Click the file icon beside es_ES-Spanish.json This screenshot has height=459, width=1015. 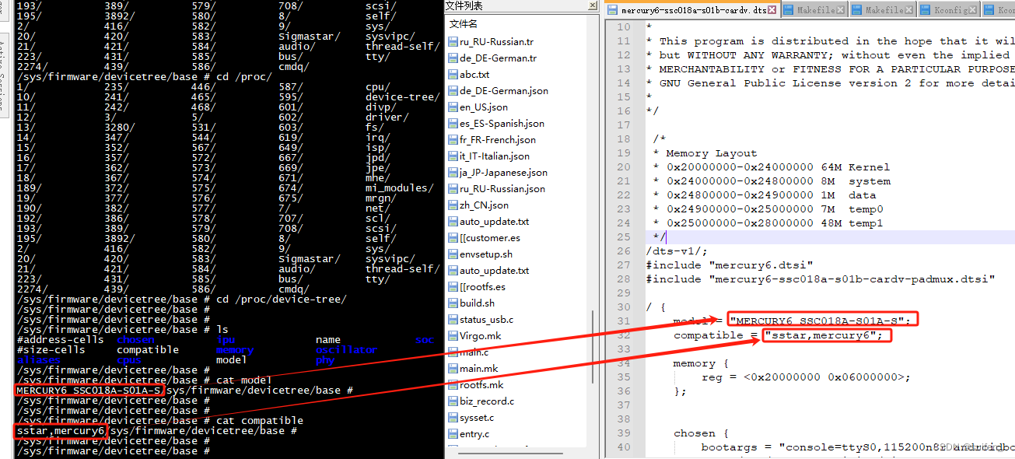pyautogui.click(x=453, y=124)
